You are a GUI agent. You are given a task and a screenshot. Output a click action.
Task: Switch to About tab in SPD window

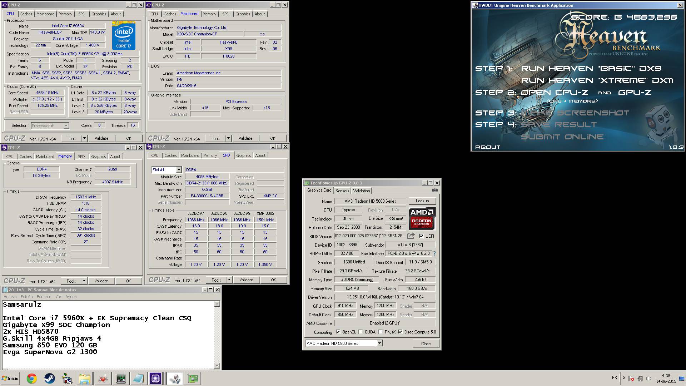[x=260, y=155]
